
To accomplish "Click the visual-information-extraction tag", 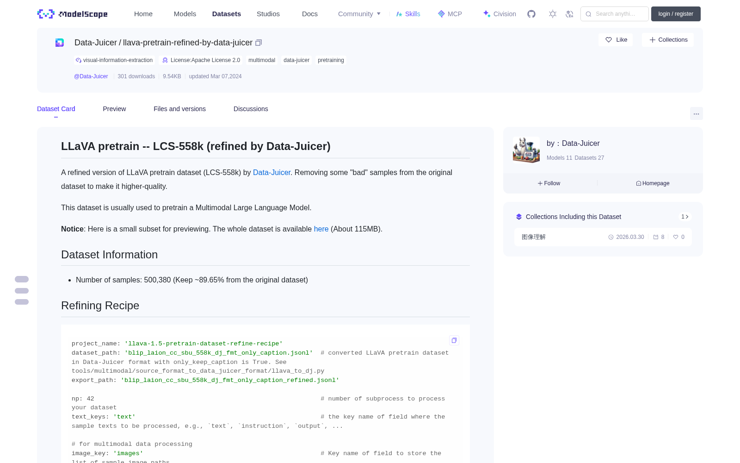I will tap(114, 60).
